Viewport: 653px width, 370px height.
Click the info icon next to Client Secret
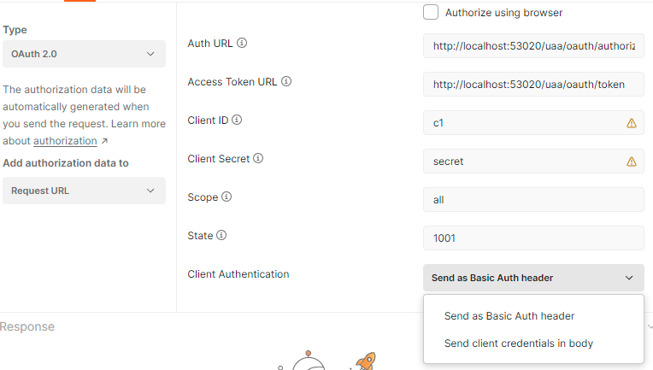258,158
